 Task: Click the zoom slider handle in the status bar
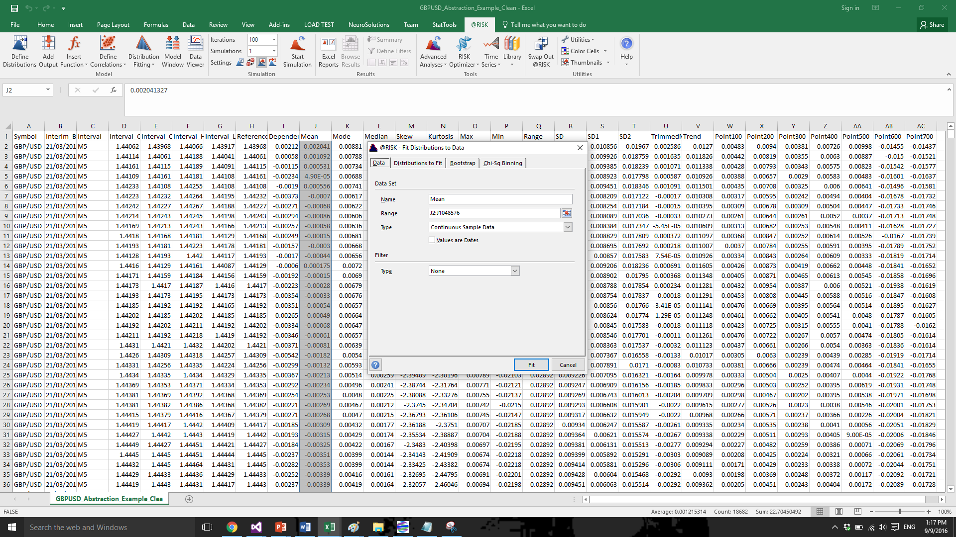click(899, 511)
